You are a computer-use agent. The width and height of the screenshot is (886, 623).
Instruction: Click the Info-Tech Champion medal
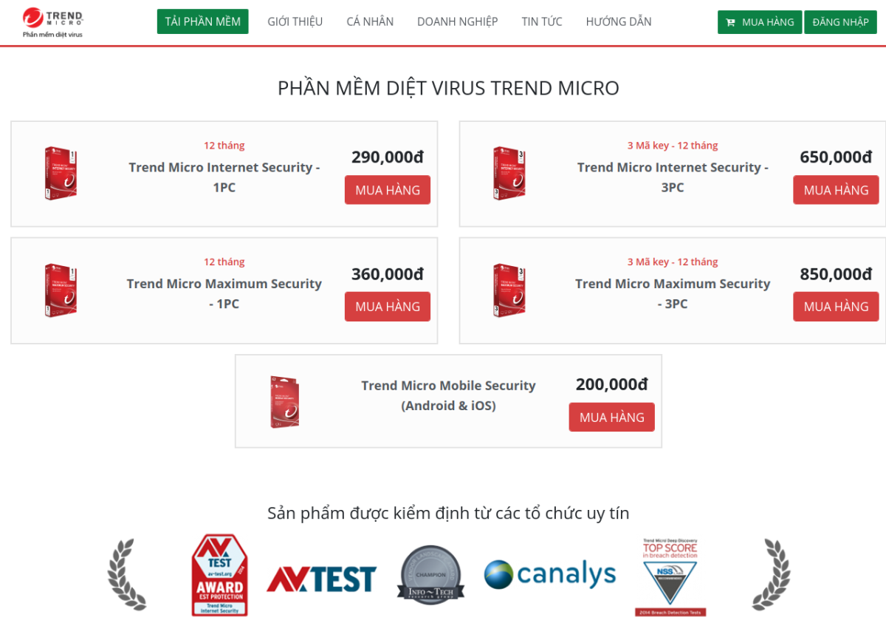point(430,575)
